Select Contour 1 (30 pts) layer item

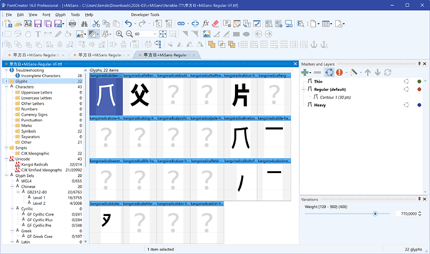(x=335, y=97)
